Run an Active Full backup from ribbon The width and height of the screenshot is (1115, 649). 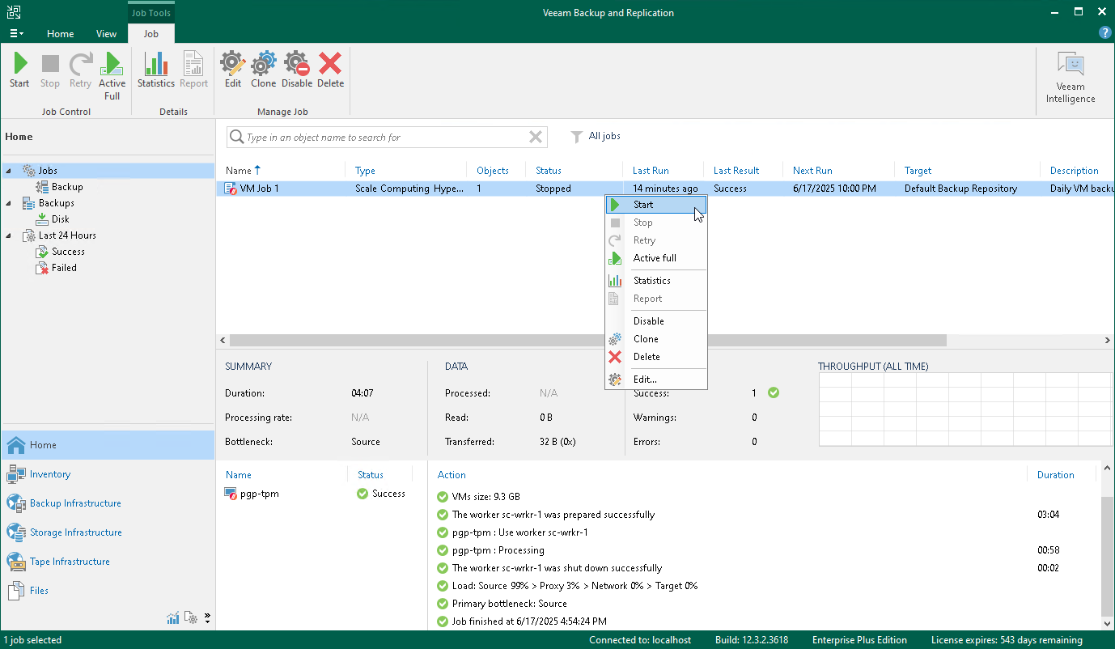(112, 76)
